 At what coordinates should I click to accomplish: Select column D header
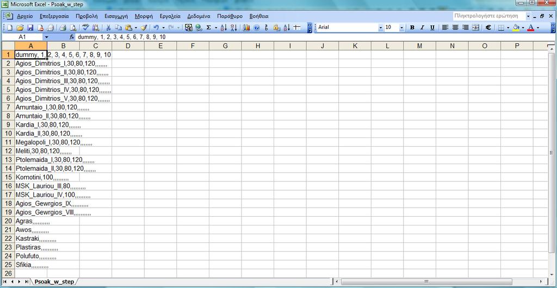[x=128, y=46]
